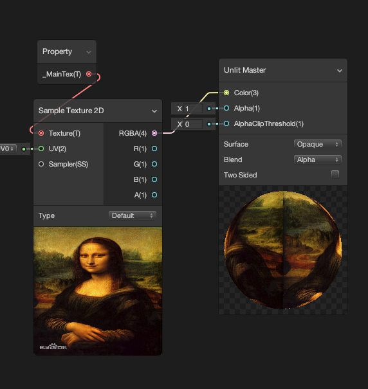Click the RGBA(4) output port
Screen dimensions: 368x389
tap(154, 133)
